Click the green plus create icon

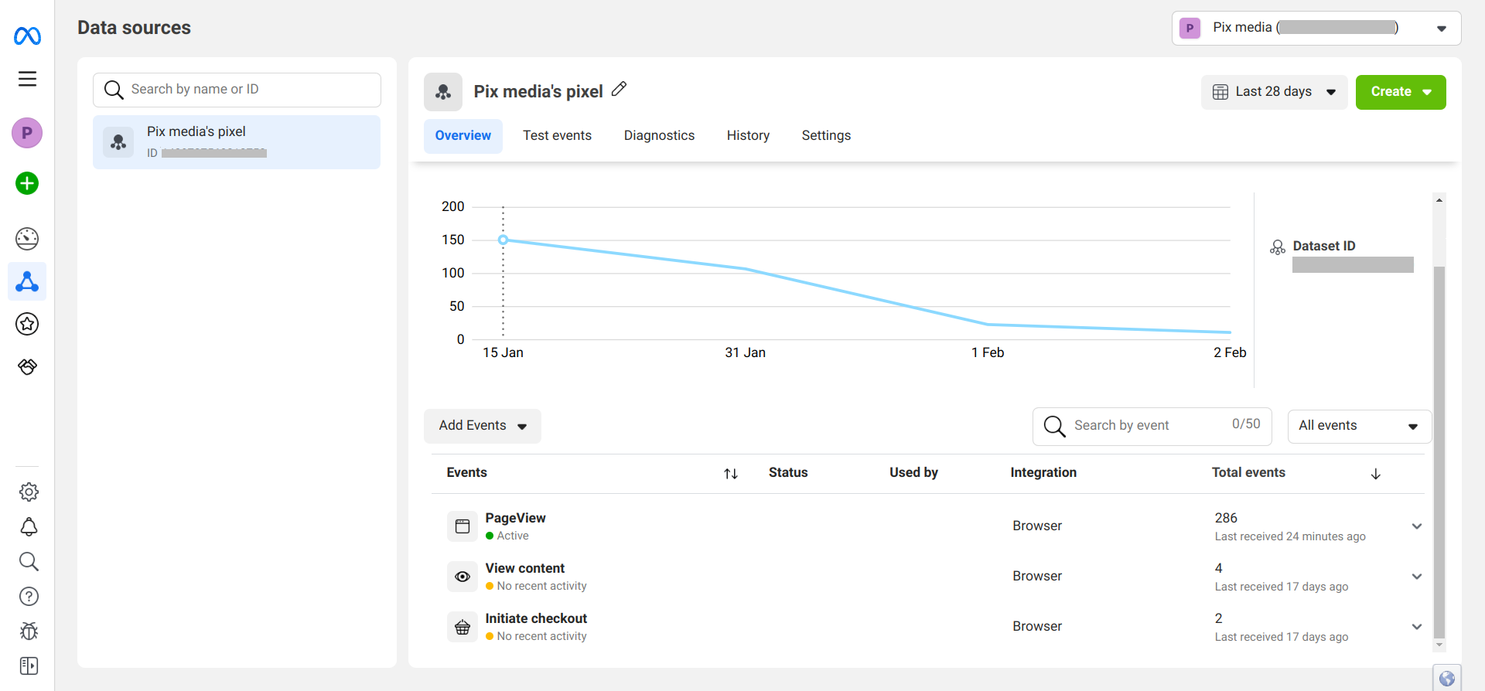click(x=27, y=183)
